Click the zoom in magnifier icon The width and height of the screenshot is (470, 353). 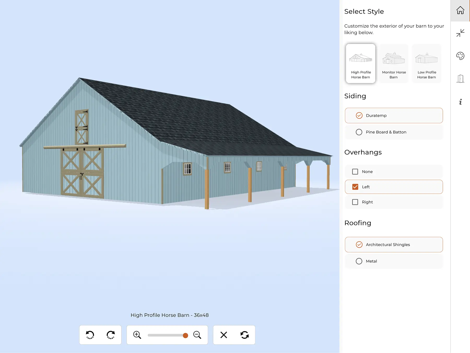137,335
